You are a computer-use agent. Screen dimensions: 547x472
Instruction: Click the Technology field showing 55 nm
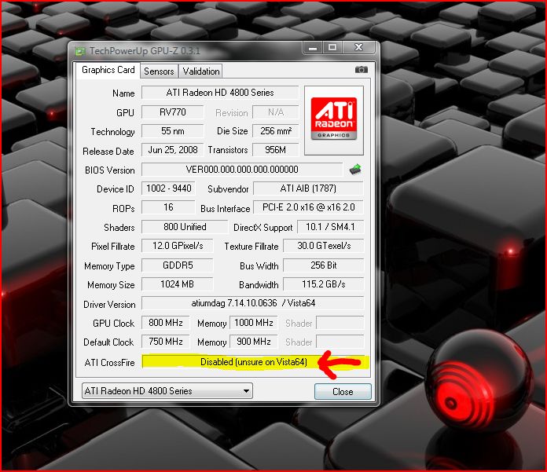[x=173, y=131]
